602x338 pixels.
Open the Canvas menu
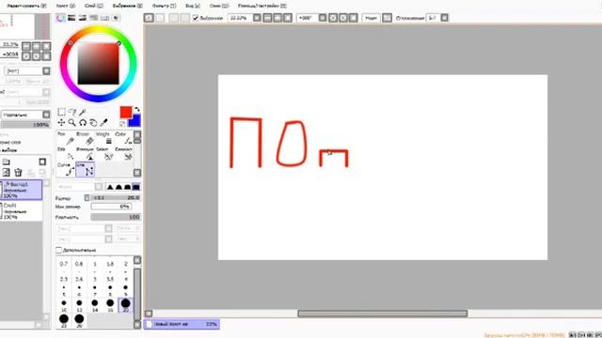65,6
